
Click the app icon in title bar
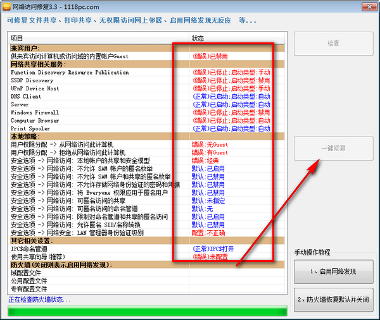[x=6, y=7]
